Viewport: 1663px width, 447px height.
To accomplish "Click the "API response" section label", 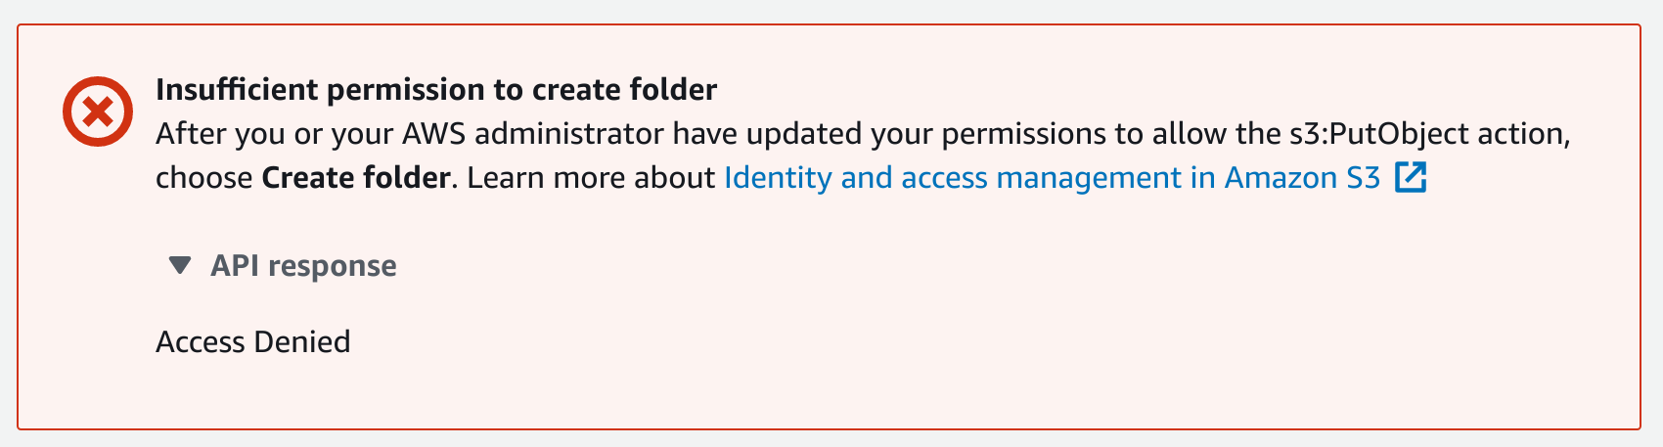I will pyautogui.click(x=303, y=266).
